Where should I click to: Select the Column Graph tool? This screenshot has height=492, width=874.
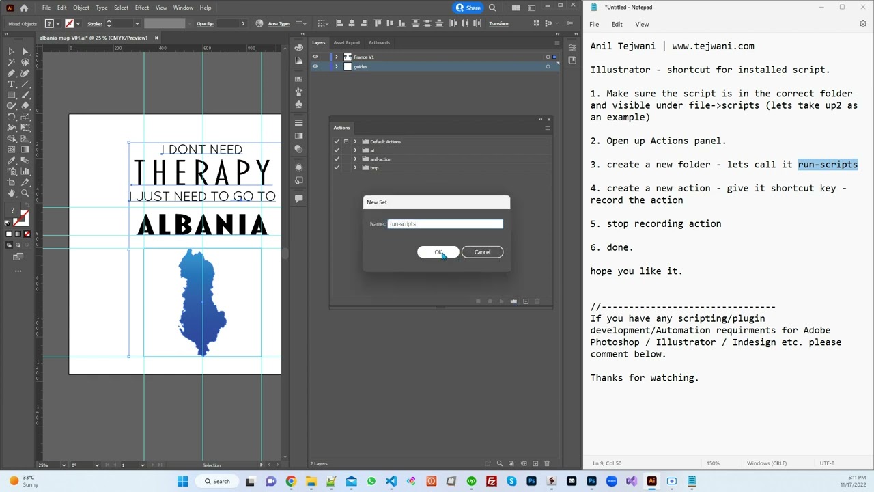click(x=25, y=172)
